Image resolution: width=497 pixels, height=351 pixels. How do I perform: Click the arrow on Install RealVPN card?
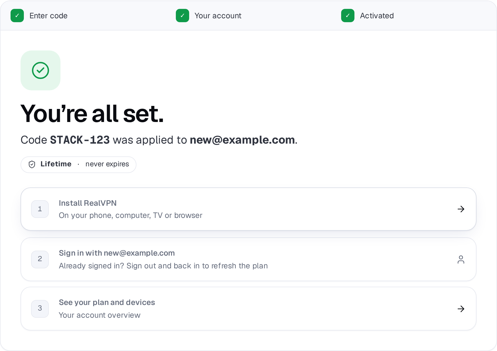click(x=461, y=209)
